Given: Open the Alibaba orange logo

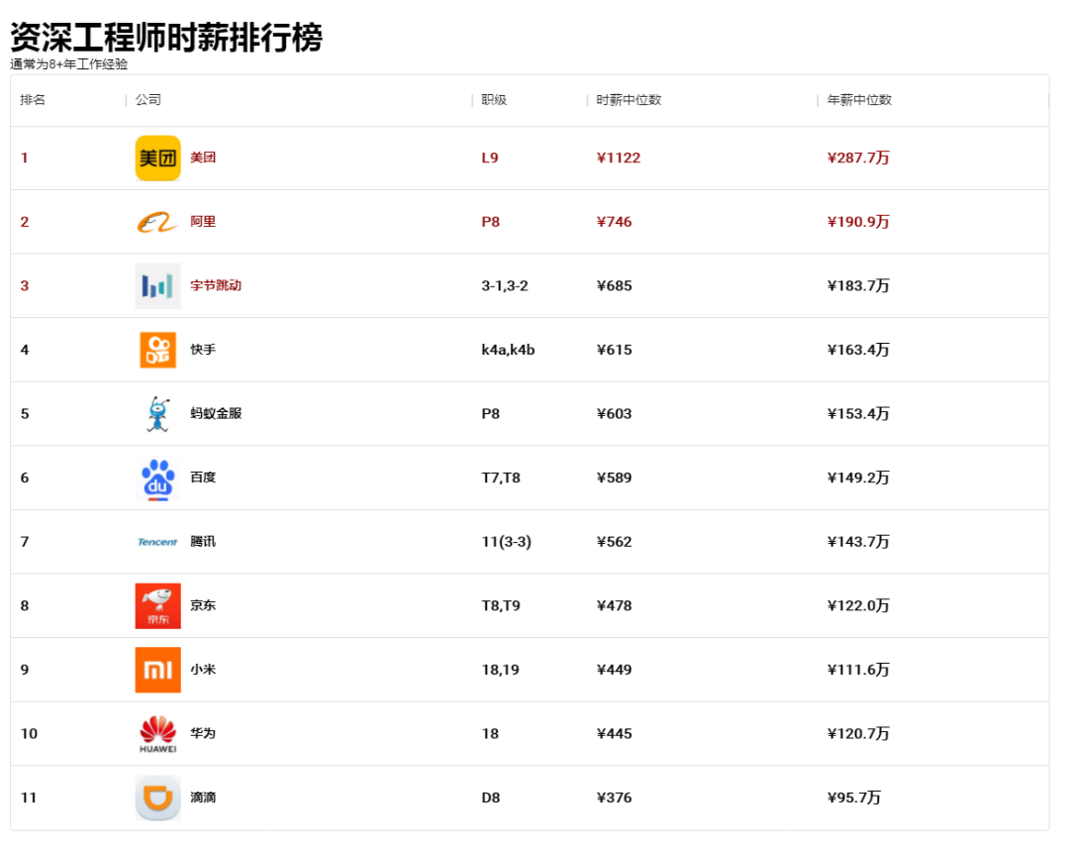Looking at the screenshot, I should 157,222.
